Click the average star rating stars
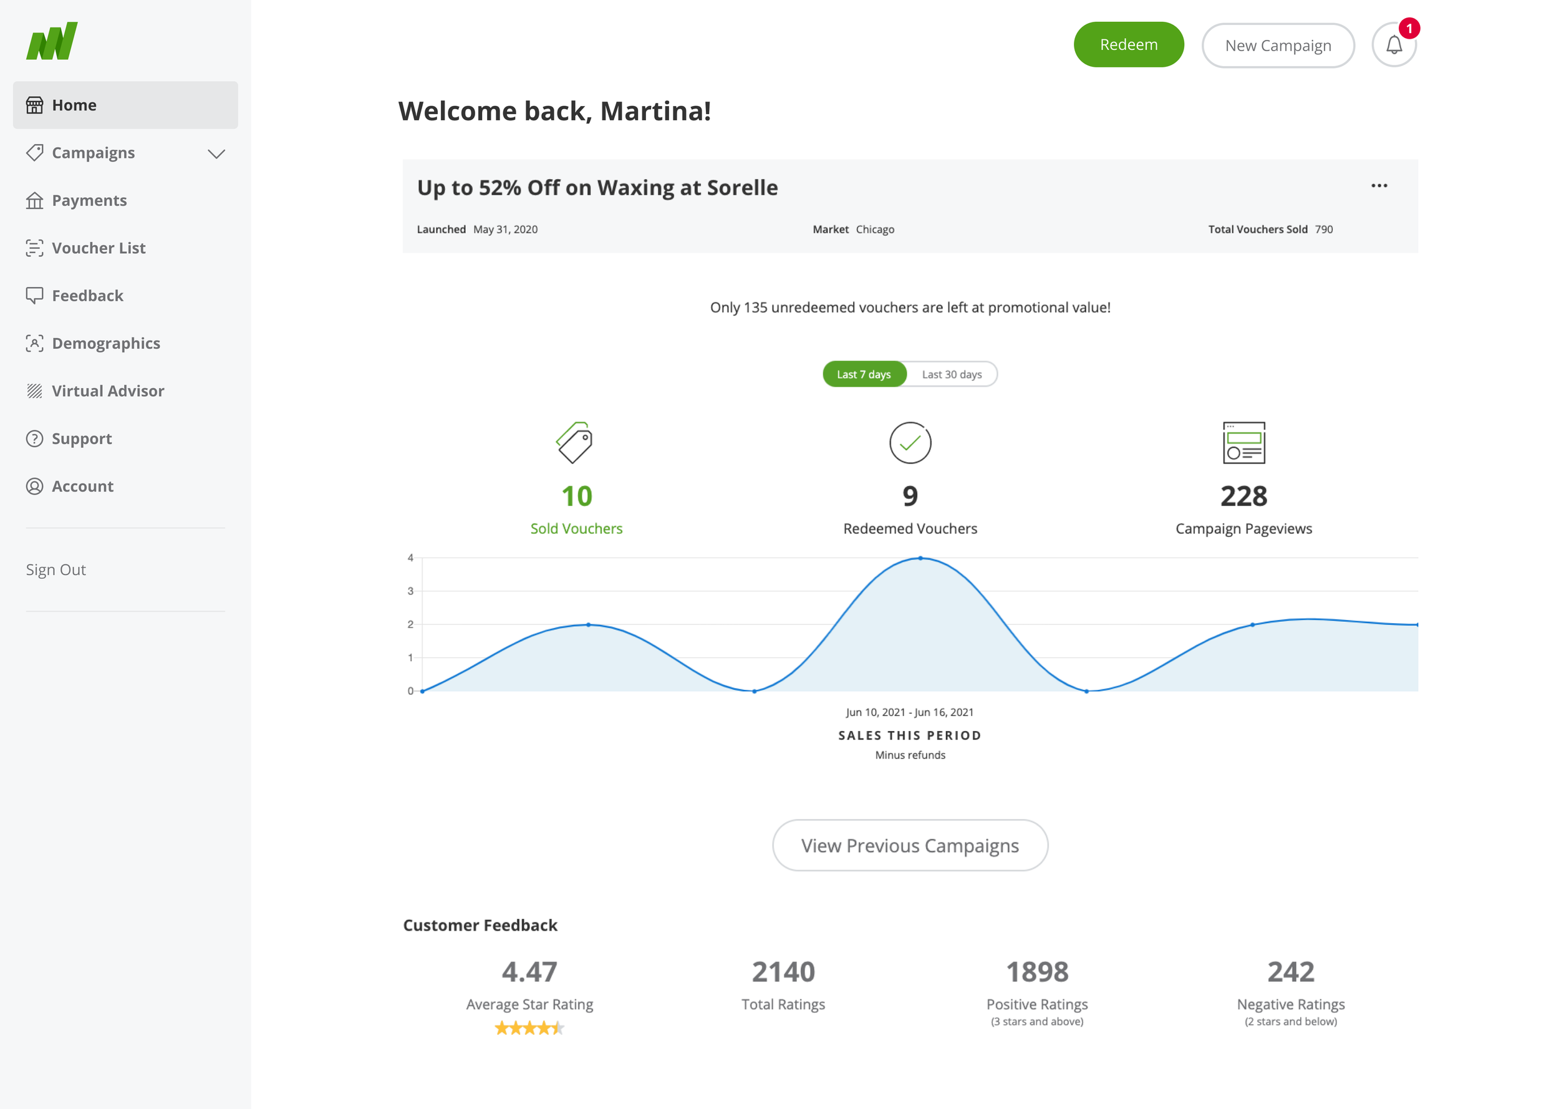Image resolution: width=1559 pixels, height=1109 pixels. click(529, 1028)
